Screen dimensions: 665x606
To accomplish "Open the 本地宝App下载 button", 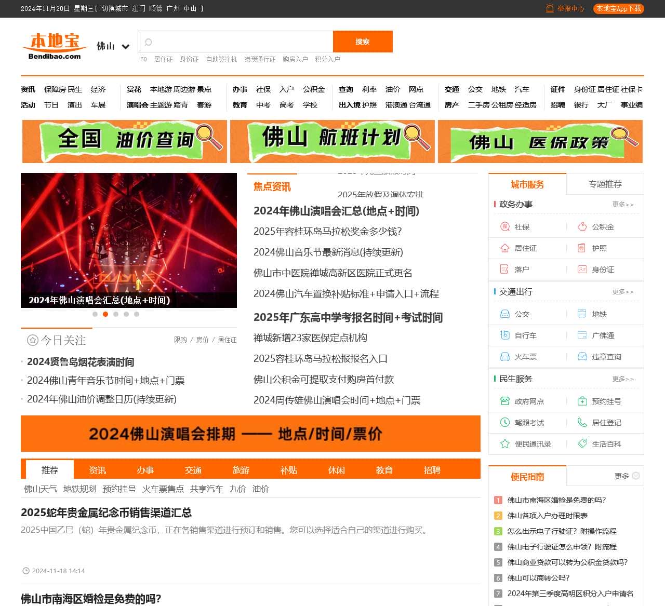I will click(618, 9).
